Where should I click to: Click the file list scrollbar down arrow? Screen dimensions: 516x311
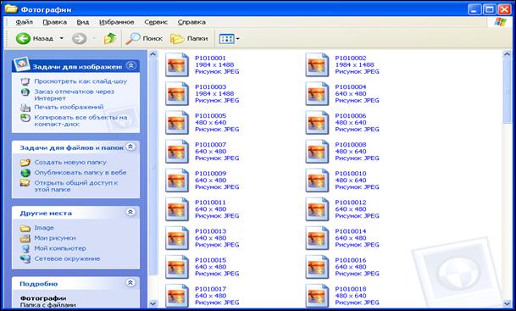(508, 303)
